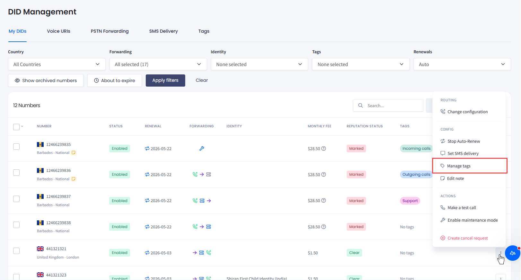This screenshot has height=280, width=521.
Task: Click the Clear filters link
Action: tap(202, 80)
